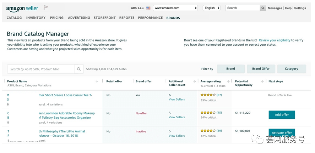Open the CATALOG menu
This screenshot has height=153, width=315.
point(14,18)
